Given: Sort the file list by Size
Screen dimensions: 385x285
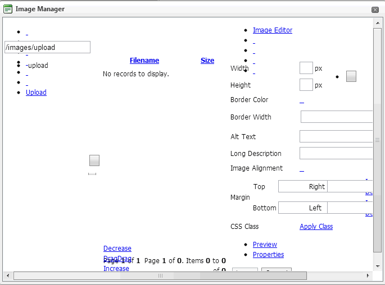Looking at the screenshot, I should (x=207, y=61).
